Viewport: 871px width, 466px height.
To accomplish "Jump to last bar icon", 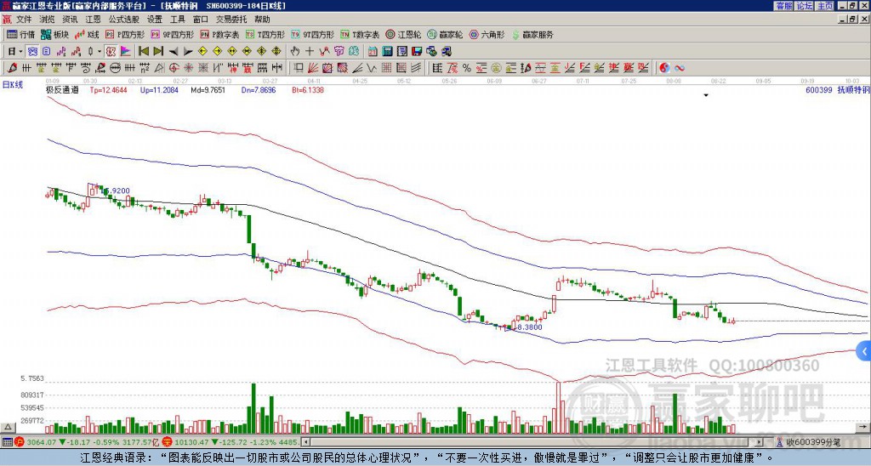I will point(157,52).
